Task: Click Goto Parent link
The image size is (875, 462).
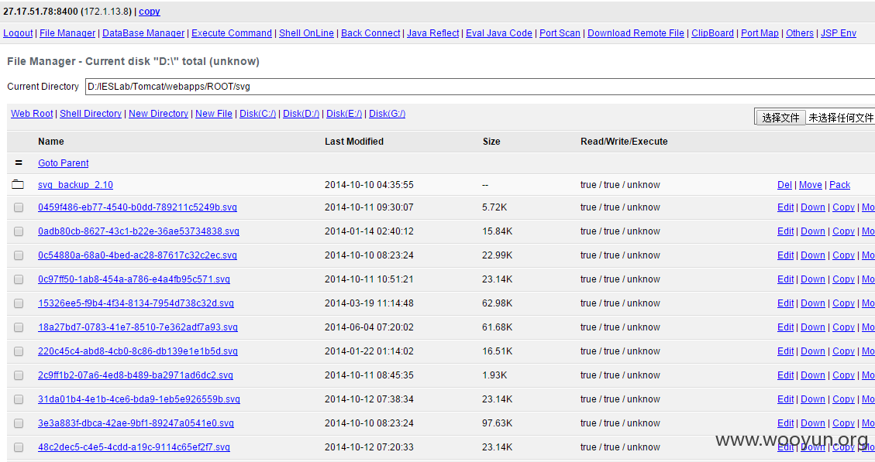Action: tap(63, 163)
